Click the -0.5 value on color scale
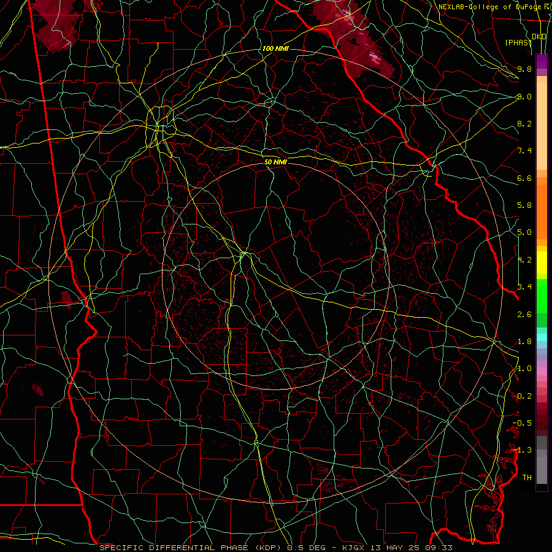This screenshot has width=552, height=552. pyautogui.click(x=522, y=423)
